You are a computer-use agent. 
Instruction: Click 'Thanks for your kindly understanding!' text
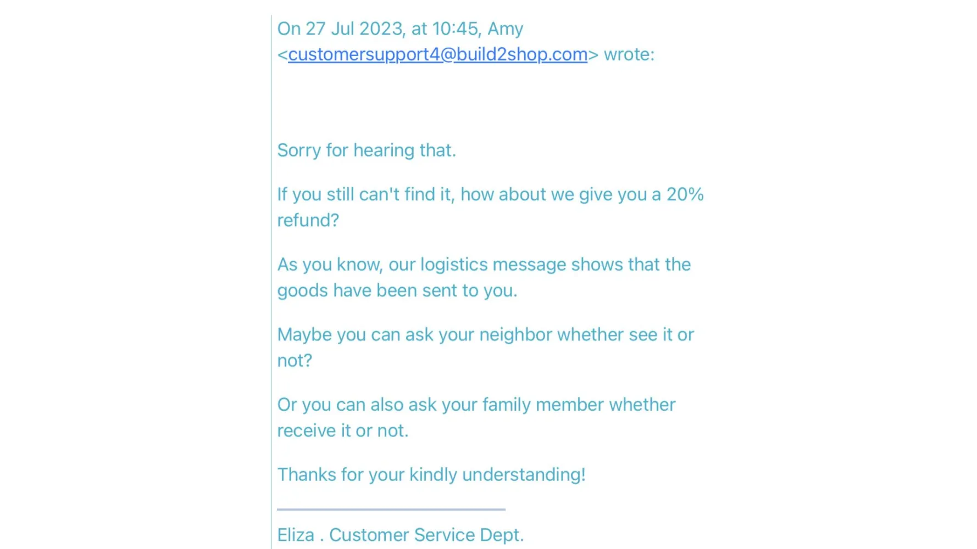[431, 474]
